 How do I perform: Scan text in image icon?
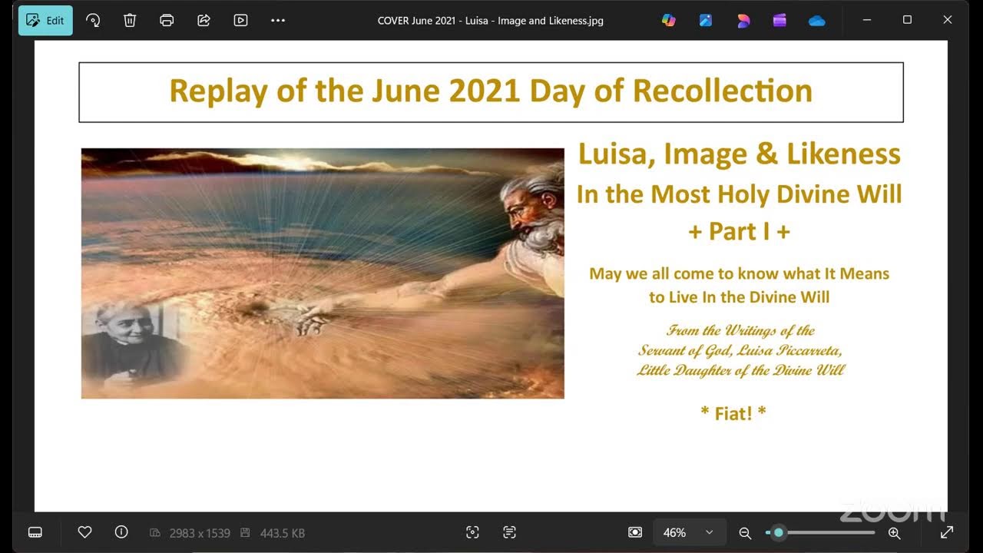pos(509,532)
